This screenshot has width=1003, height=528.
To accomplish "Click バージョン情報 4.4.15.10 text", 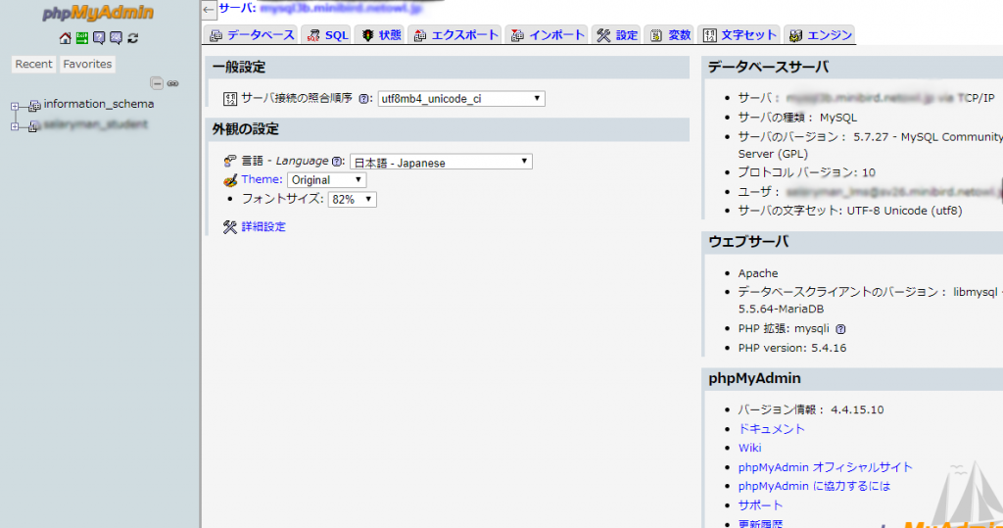I will 811,409.
